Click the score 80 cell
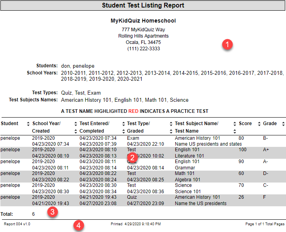The width and height of the screenshot is (286, 232). tap(241, 138)
